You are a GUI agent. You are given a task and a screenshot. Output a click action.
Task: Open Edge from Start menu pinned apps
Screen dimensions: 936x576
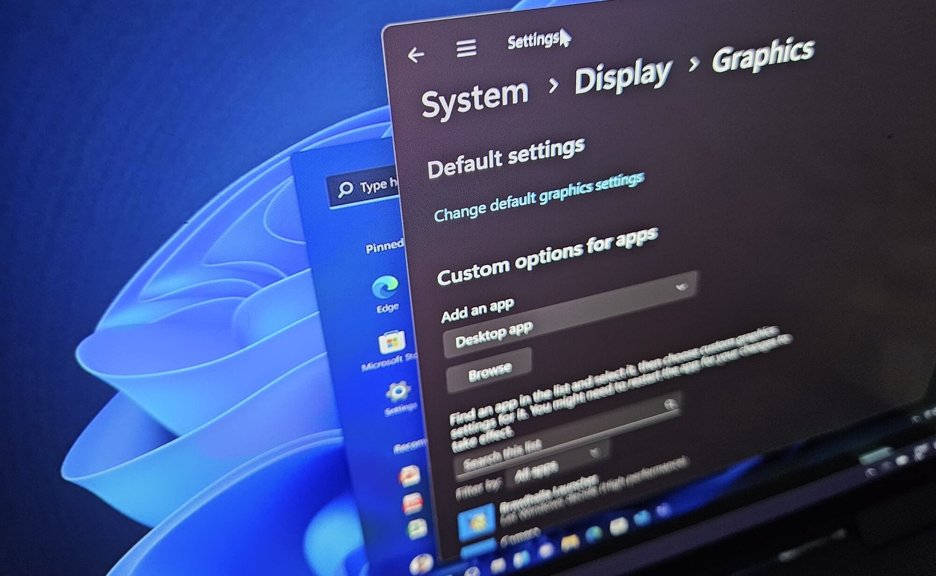click(386, 294)
